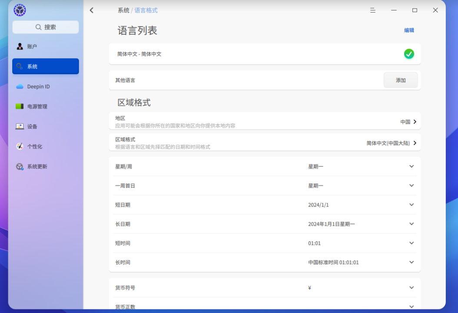Select the 系统 icon in sidebar
The width and height of the screenshot is (458, 313).
20,66
